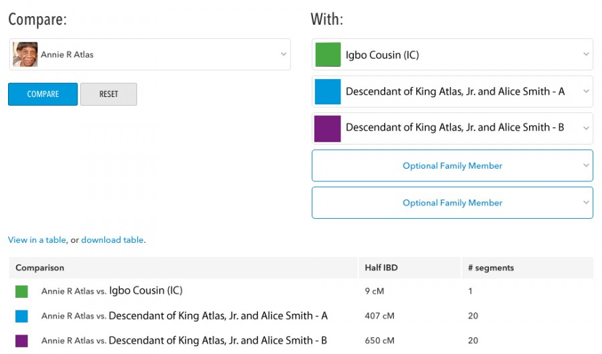Click the purple swatch beside Descendant B selector

point(328,128)
